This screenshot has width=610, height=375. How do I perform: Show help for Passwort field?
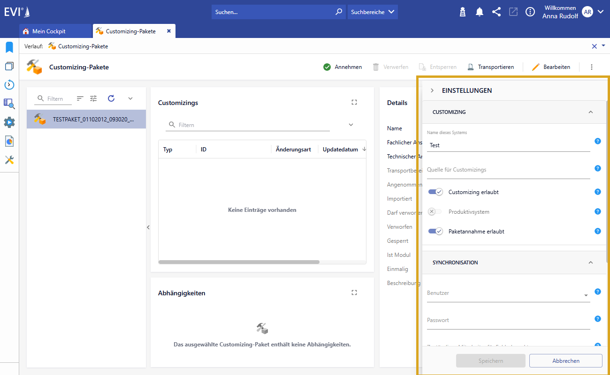coord(598,319)
